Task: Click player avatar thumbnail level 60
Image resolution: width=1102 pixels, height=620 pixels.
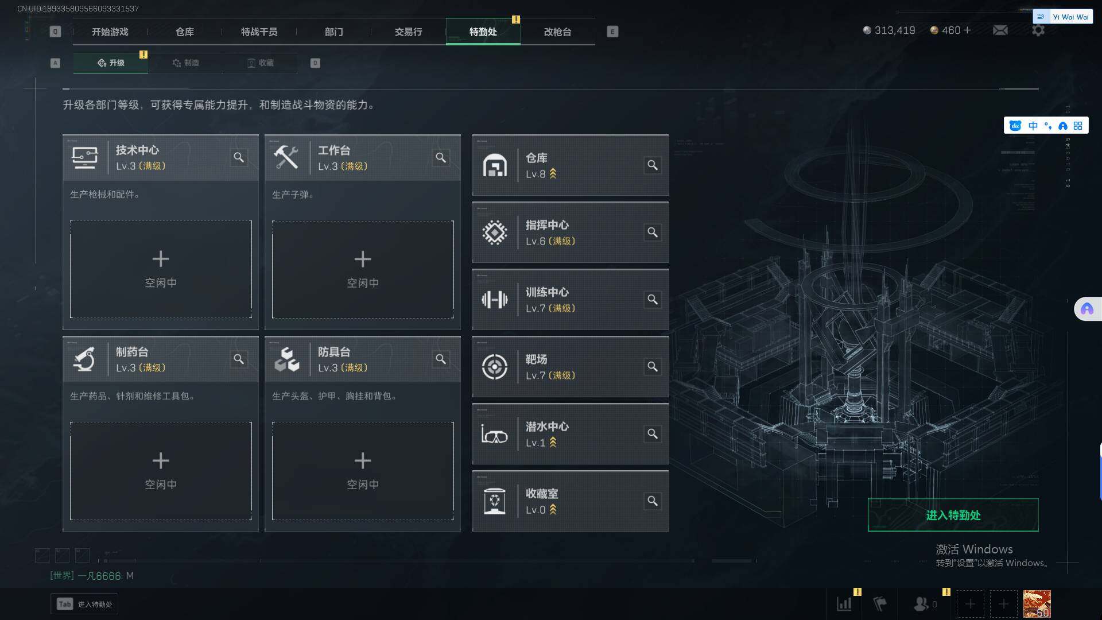Action: click(x=1037, y=604)
